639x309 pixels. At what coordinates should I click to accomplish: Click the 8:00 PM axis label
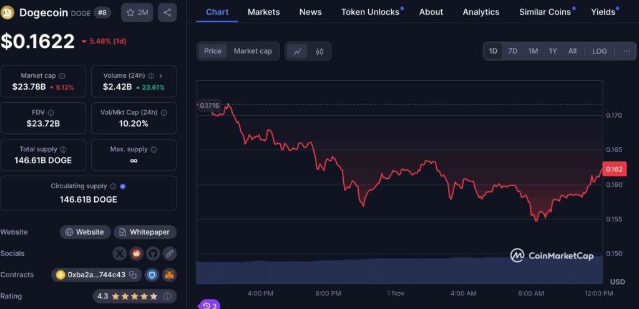328,293
